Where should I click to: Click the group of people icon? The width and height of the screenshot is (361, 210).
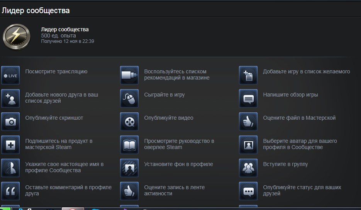(x=248, y=168)
